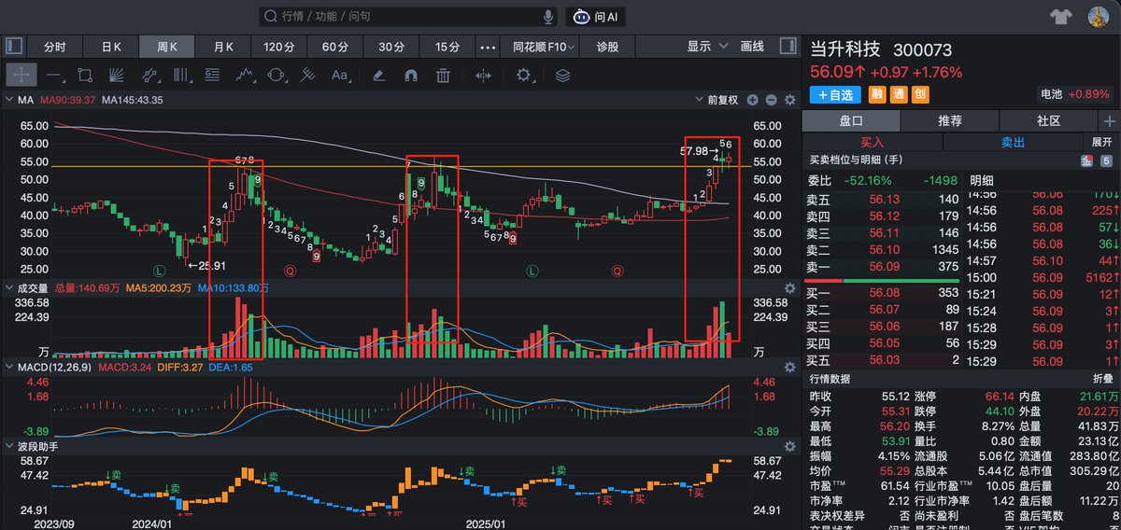Viewport: 1121px width, 530px height.
Task: Open the user avatar profile
Action: (1100, 16)
